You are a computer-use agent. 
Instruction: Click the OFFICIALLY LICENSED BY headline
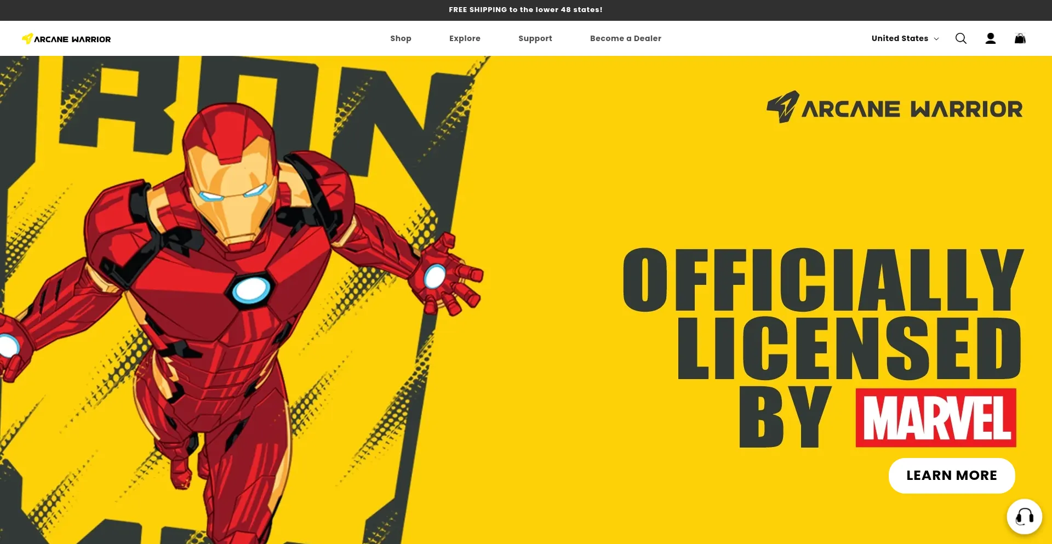(823, 347)
